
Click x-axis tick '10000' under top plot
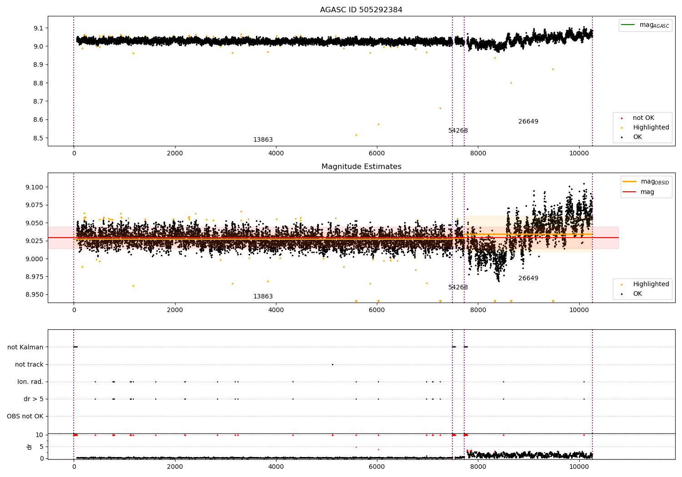pos(579,154)
